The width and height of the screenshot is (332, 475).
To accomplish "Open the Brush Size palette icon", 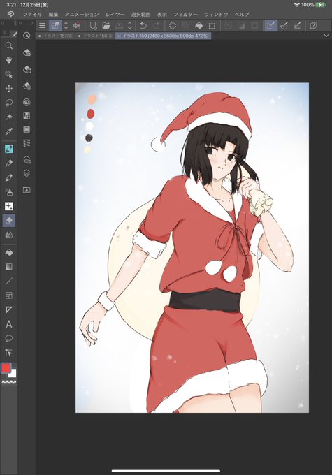I will [27, 86].
